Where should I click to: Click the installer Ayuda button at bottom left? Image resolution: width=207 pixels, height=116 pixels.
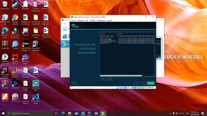pyautogui.click(x=74, y=83)
